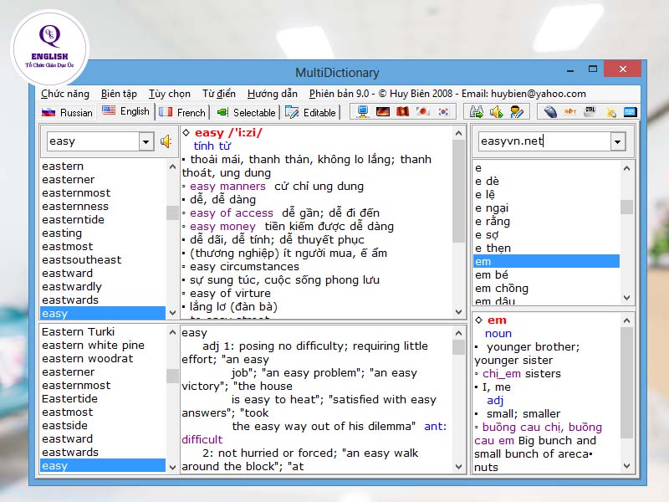The width and height of the screenshot is (669, 502).
Task: Select 'e thẹn' in Vietnamese list
Action: click(x=493, y=248)
